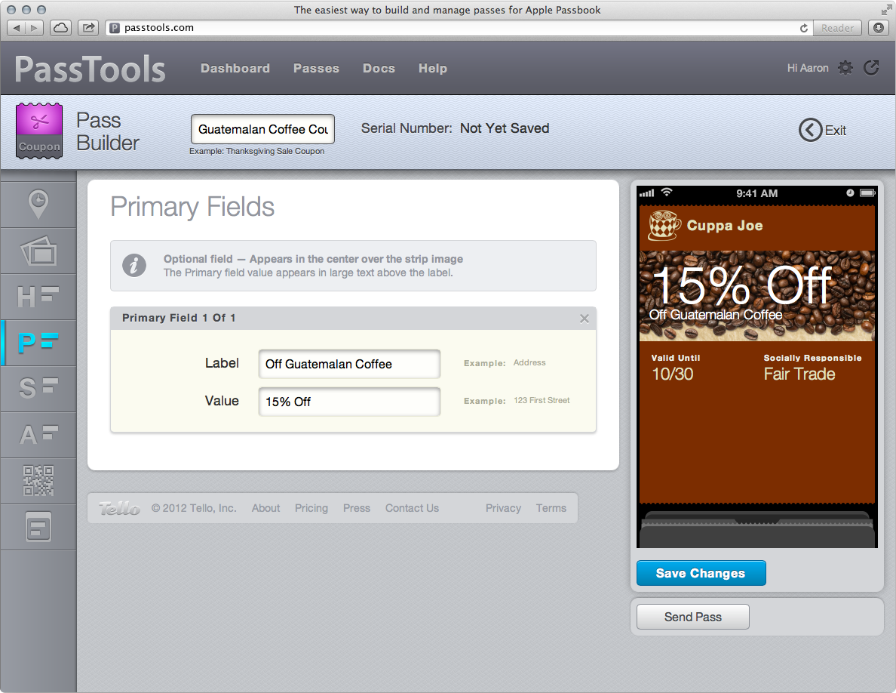Reload the page in Safari
Screen dimensions: 896x693
coord(803,28)
